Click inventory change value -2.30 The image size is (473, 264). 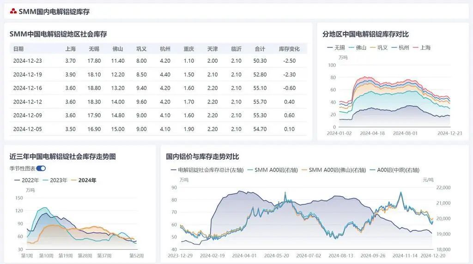pyautogui.click(x=289, y=74)
